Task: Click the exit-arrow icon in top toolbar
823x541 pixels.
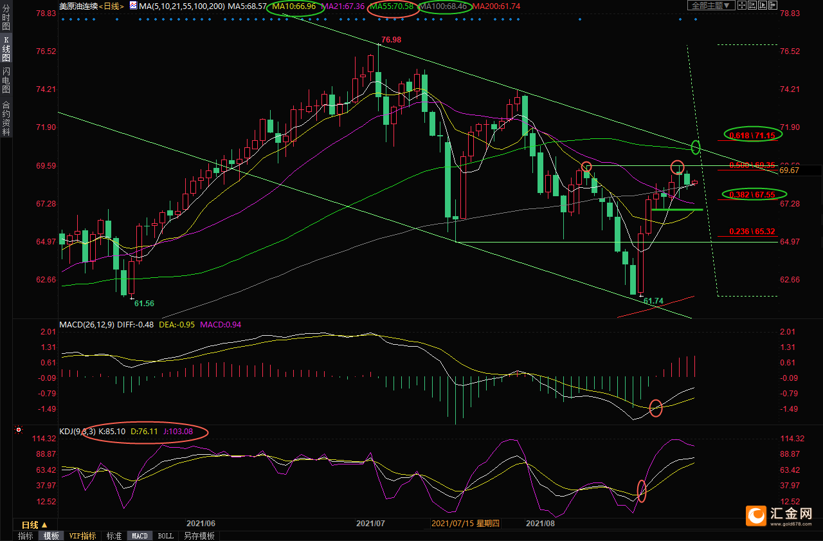Action: click(773, 6)
